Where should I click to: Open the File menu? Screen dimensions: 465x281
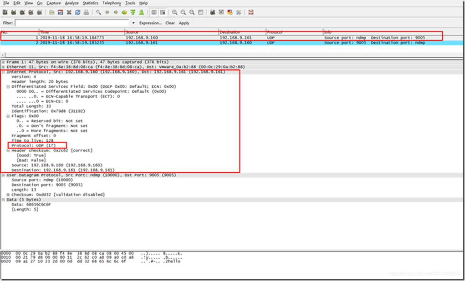[x=6, y=3]
